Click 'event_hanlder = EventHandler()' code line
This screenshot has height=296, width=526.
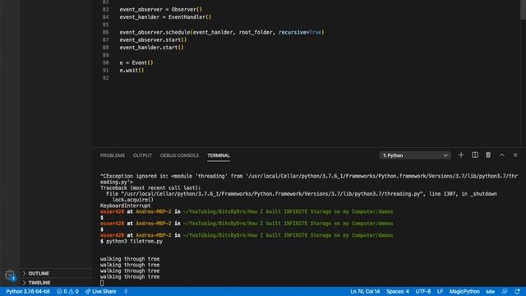(x=165, y=17)
